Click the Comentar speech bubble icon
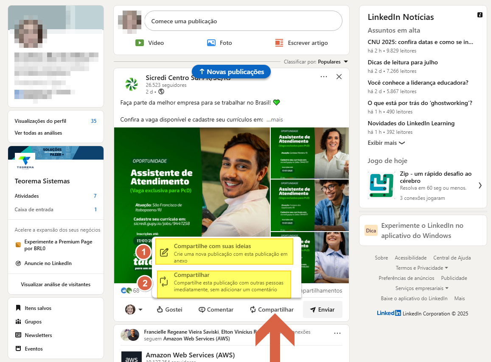The image size is (491, 362). pyautogui.click(x=202, y=309)
